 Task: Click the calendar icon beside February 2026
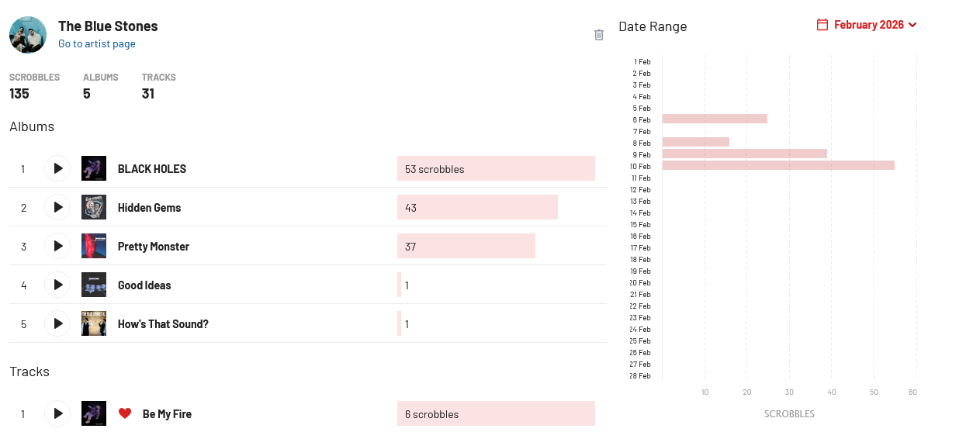(x=822, y=25)
